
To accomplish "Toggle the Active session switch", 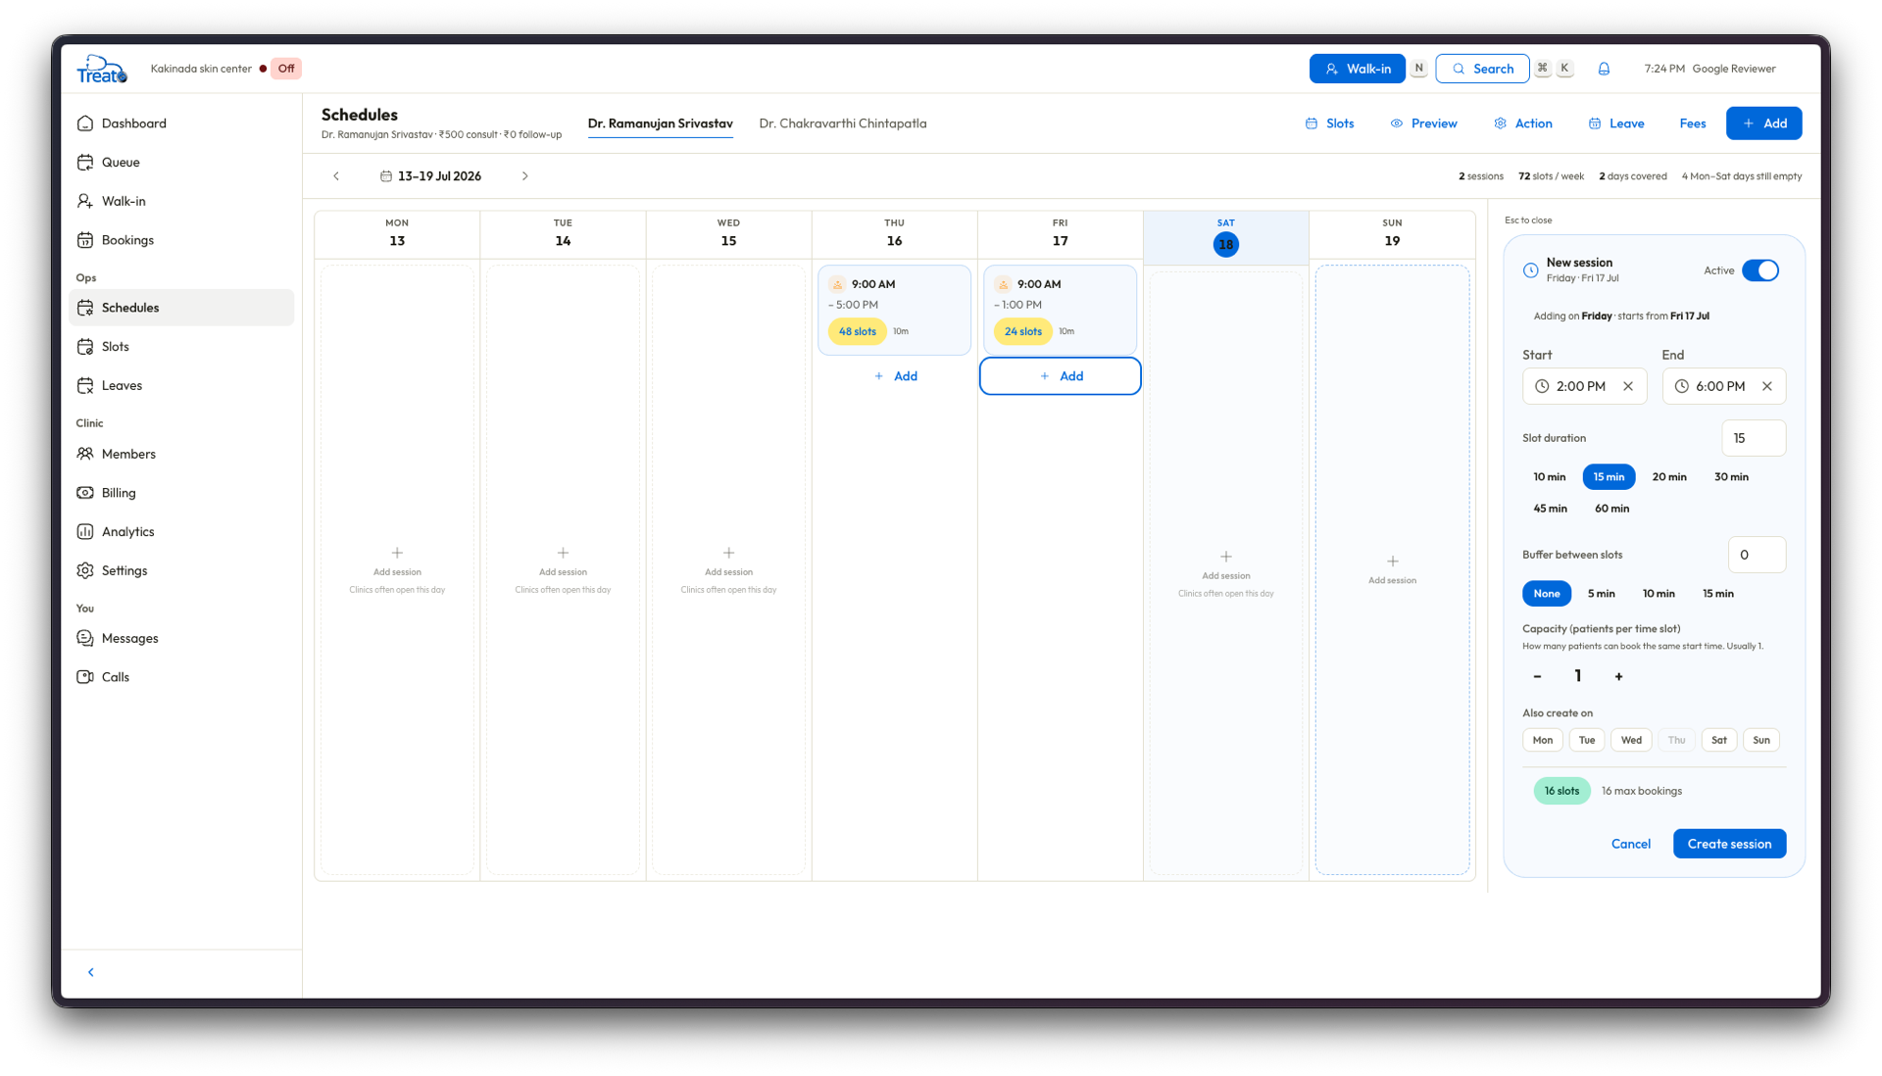I will tap(1759, 270).
